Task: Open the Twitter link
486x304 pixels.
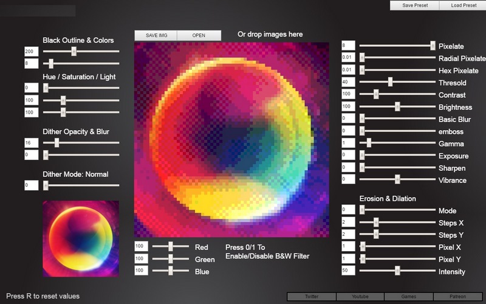Action: (x=312, y=297)
